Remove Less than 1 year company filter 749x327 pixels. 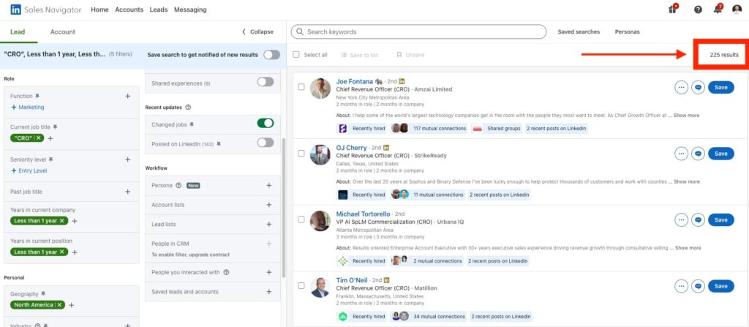point(63,221)
